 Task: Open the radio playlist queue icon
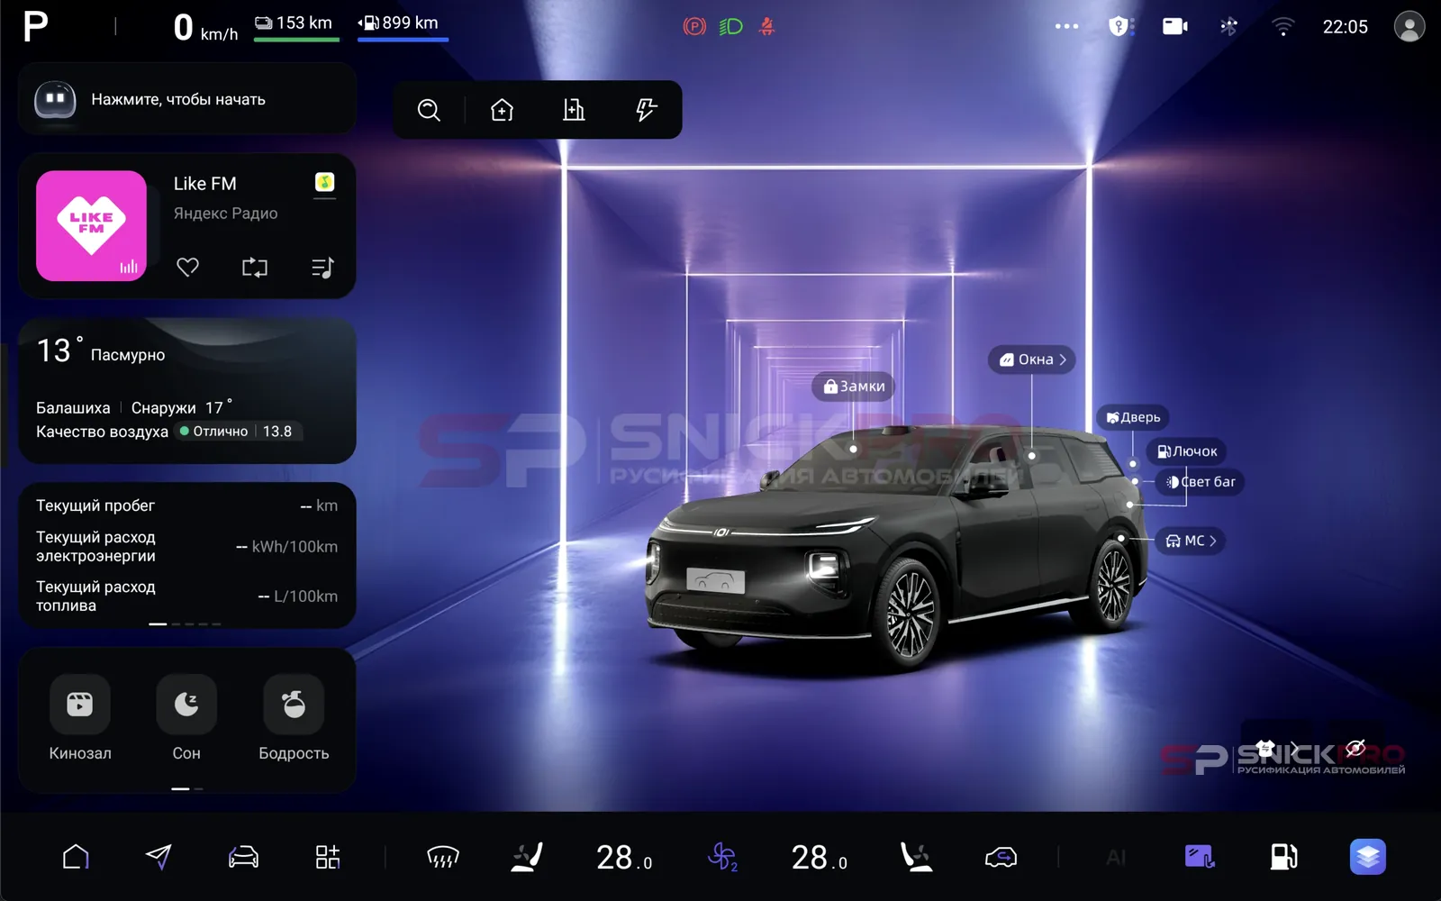coord(322,267)
